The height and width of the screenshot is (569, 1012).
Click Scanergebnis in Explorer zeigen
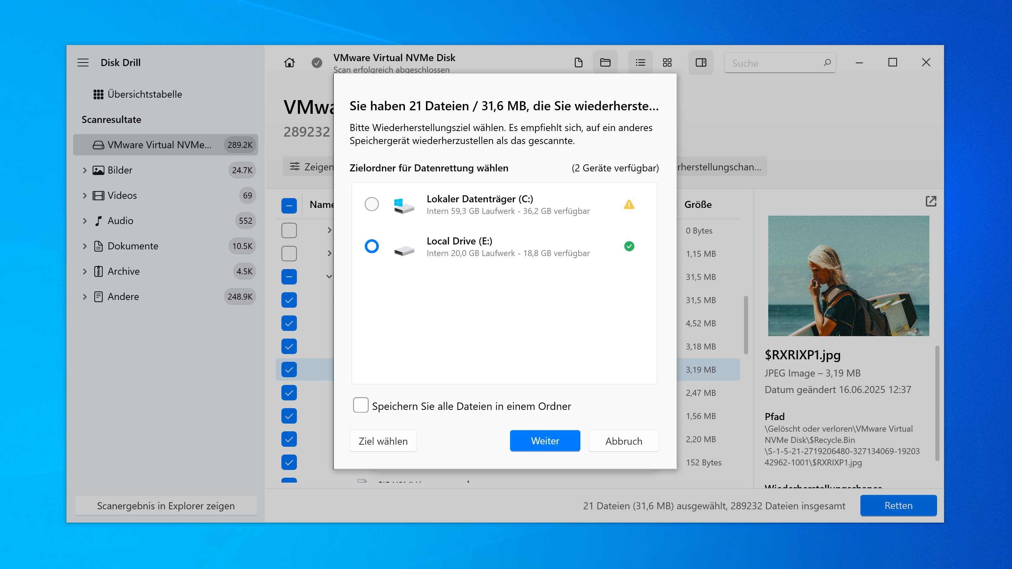click(x=165, y=505)
